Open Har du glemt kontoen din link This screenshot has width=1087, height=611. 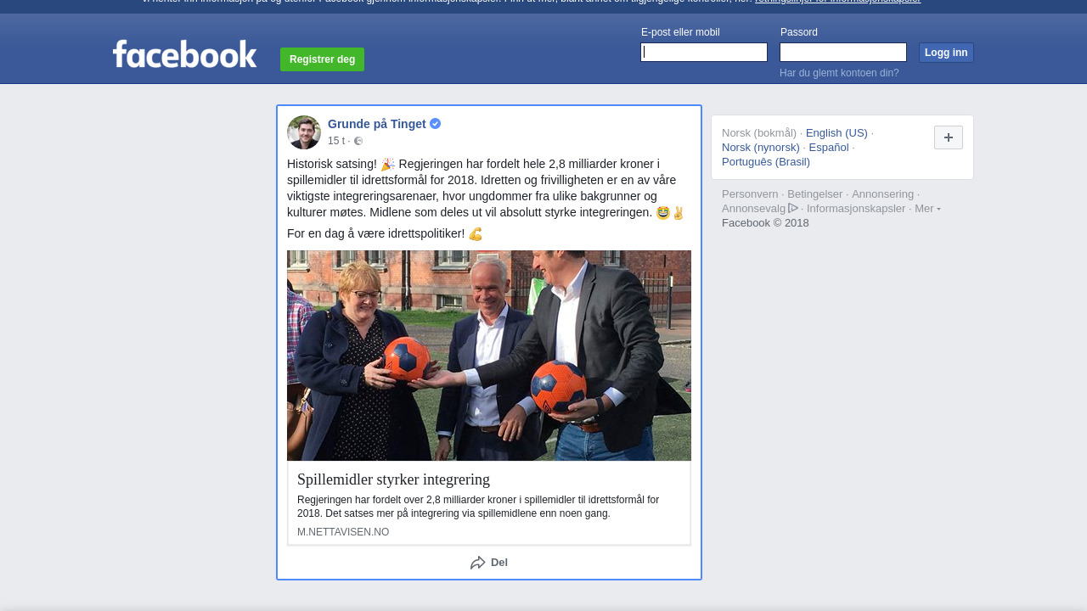tap(839, 73)
